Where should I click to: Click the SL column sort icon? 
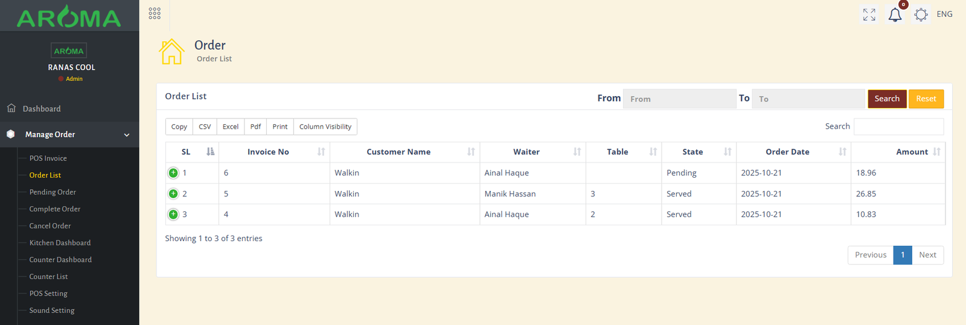click(210, 152)
